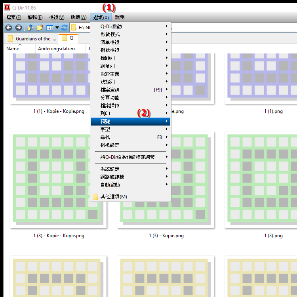This screenshot has height=297, width=297.
Task: Open the 檔案操作 submenu entry
Action: (x=131, y=105)
